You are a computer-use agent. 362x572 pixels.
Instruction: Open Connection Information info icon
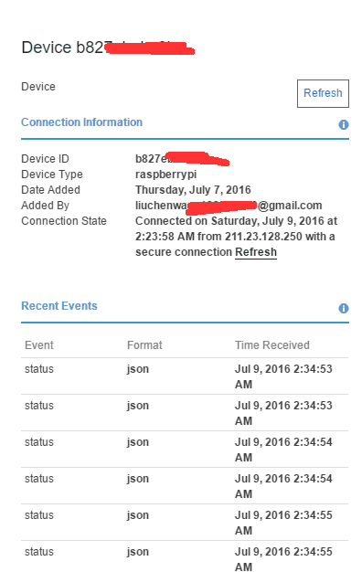[x=344, y=125]
